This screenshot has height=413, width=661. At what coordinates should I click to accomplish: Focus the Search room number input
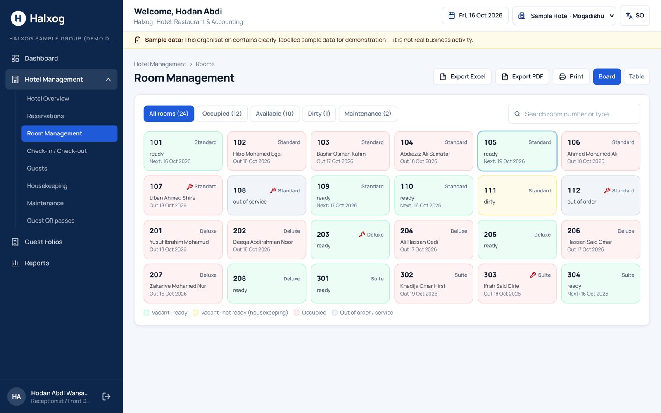(x=574, y=114)
